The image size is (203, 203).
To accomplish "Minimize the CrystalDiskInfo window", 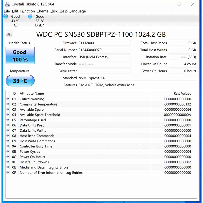I will click(166, 4).
